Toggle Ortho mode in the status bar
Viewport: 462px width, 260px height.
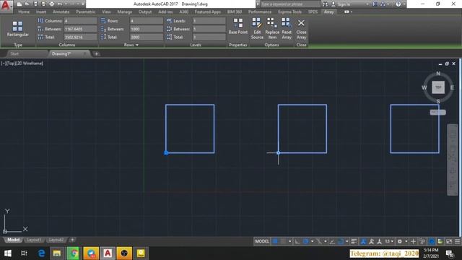pos(297,241)
